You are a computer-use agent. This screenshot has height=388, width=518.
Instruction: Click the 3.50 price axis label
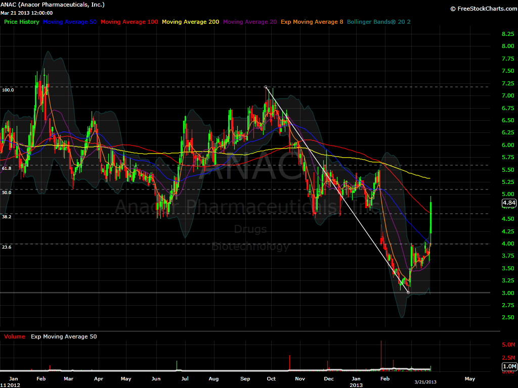(x=508, y=269)
